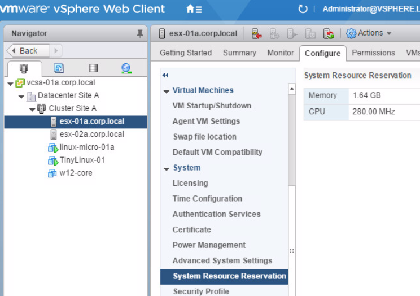Image resolution: width=420 pixels, height=296 pixels.
Task: Open VM Startup/Shutdown settings
Action: coord(212,106)
